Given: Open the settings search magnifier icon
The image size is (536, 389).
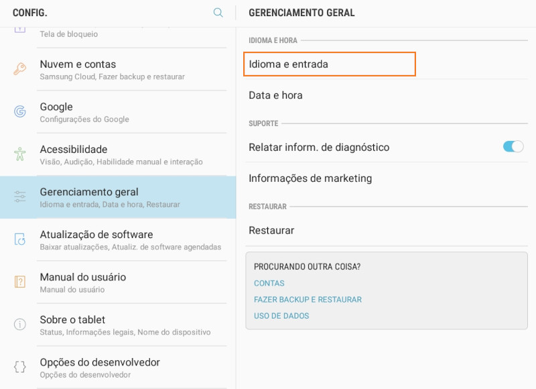Looking at the screenshot, I should [x=218, y=13].
